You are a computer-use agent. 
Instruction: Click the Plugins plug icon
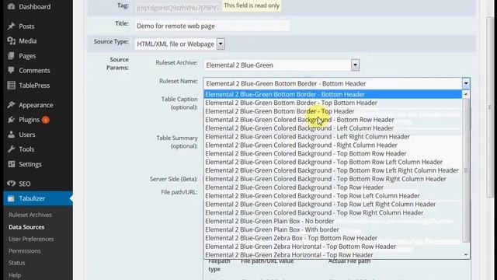pos(11,120)
